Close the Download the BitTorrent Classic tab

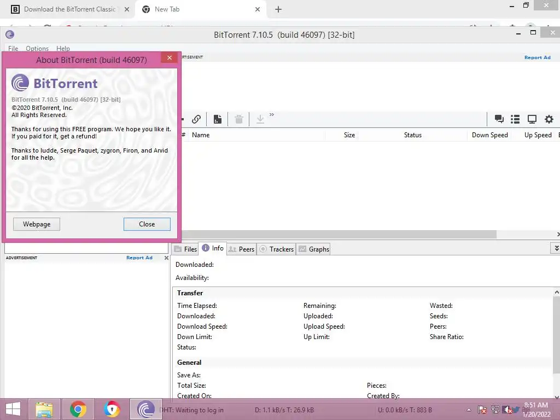[x=127, y=10]
